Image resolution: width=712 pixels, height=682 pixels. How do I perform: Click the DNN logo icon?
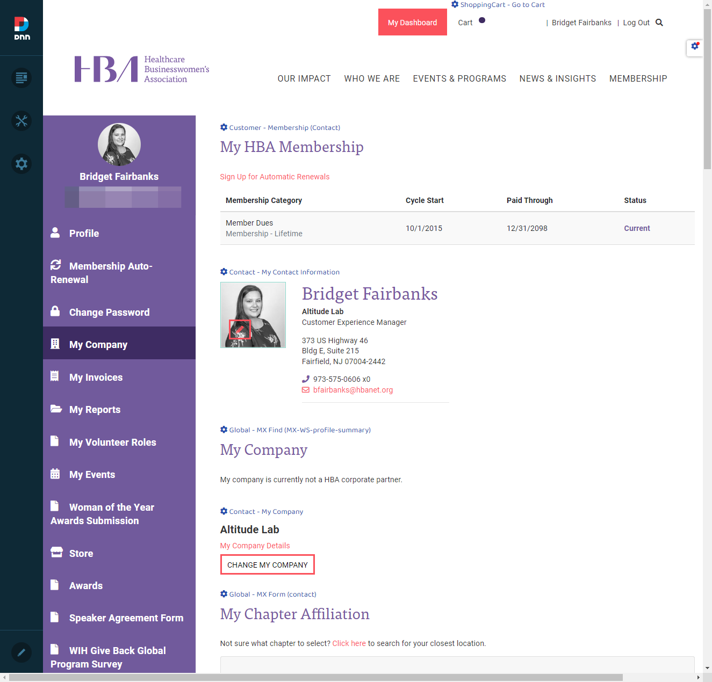point(21,28)
